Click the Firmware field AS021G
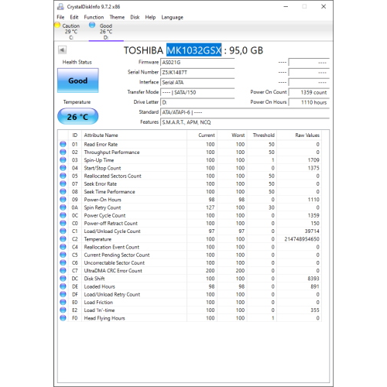 (x=197, y=63)
